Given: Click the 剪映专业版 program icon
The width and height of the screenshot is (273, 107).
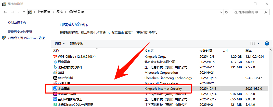Looking at the screenshot, I should [x=55, y=78].
